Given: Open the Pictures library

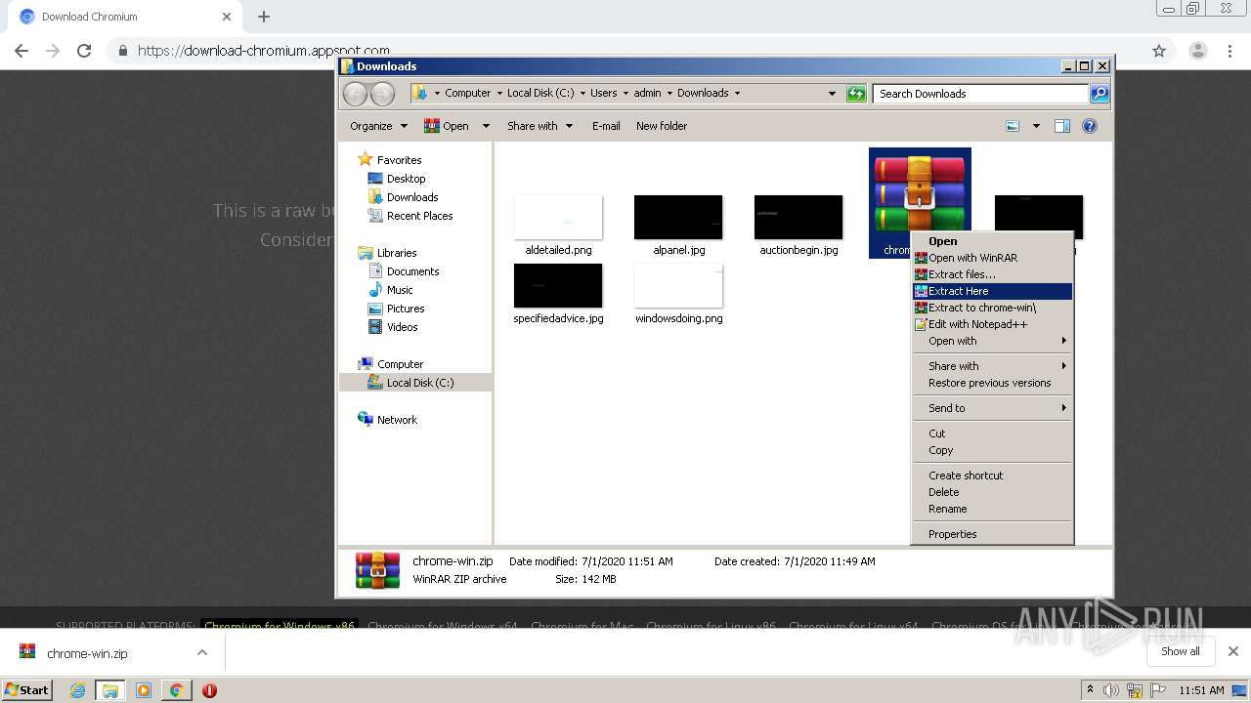Looking at the screenshot, I should pos(405,309).
